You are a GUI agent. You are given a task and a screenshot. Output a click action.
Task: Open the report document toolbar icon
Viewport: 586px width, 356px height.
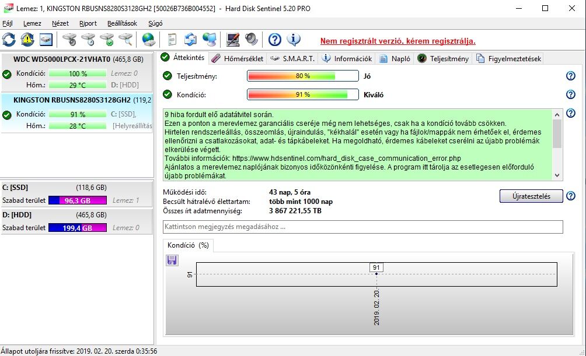172,40
